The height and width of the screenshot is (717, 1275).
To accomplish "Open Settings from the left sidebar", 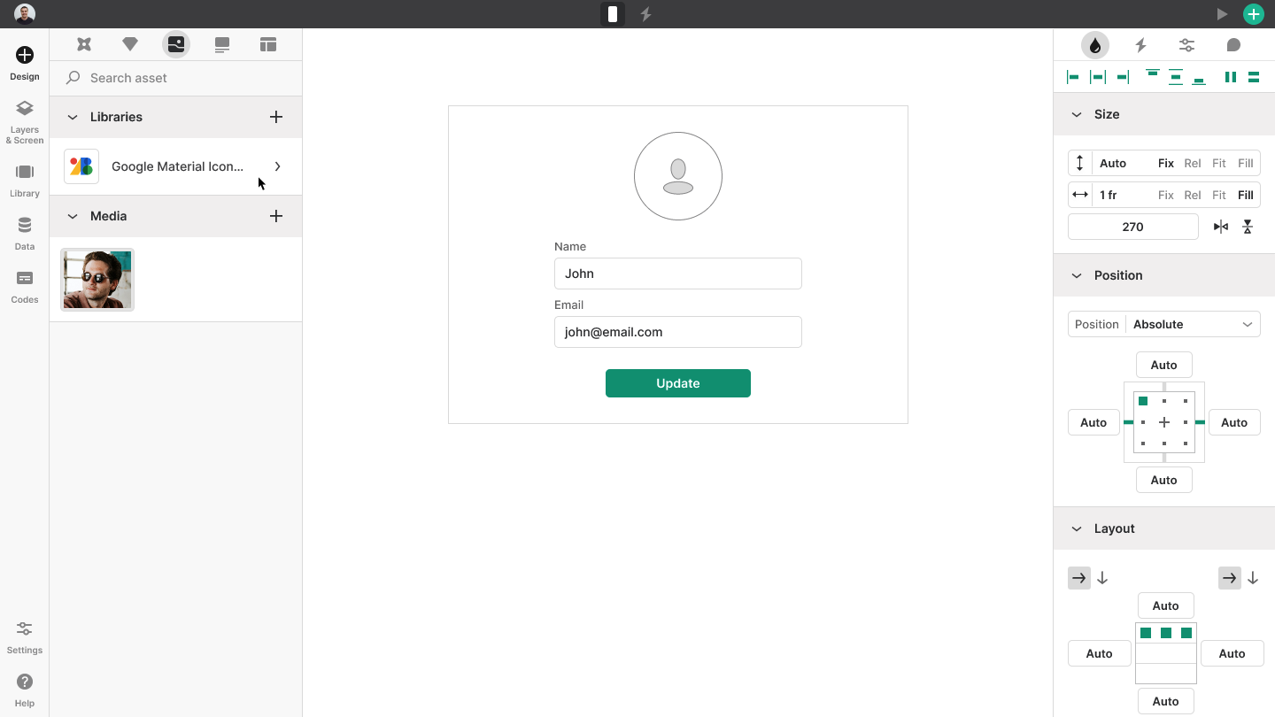I will [24, 636].
